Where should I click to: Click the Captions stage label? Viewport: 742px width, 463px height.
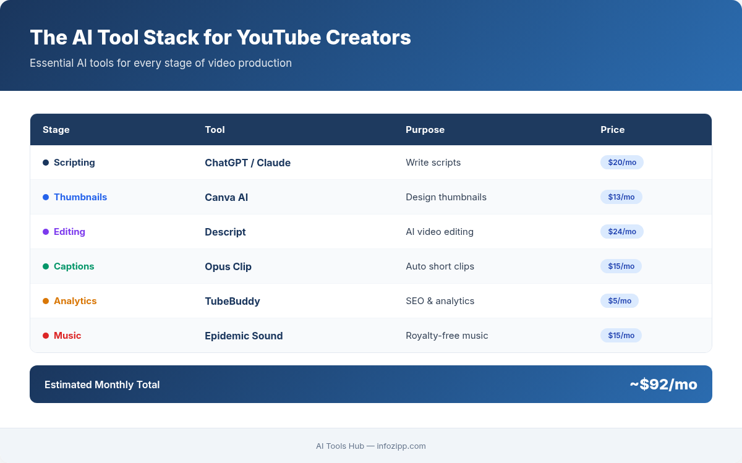coord(74,266)
